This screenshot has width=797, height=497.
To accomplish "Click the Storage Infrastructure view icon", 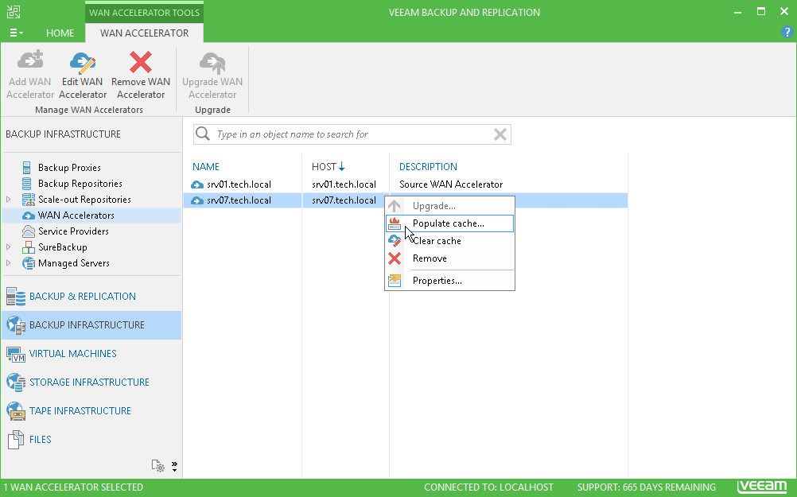I will point(16,382).
